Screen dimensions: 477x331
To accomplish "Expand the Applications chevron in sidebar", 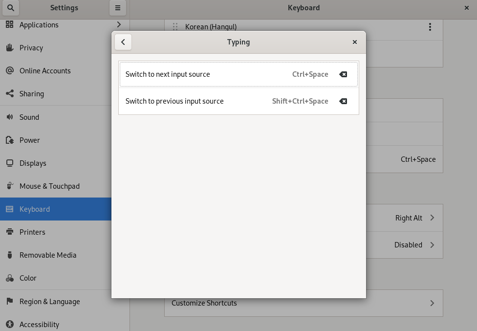I will pos(119,24).
